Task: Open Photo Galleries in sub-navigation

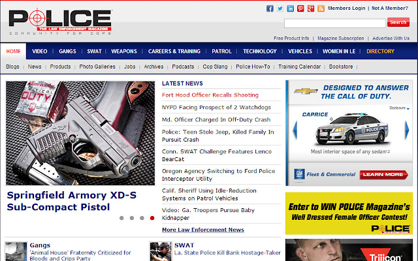Action: (x=97, y=67)
